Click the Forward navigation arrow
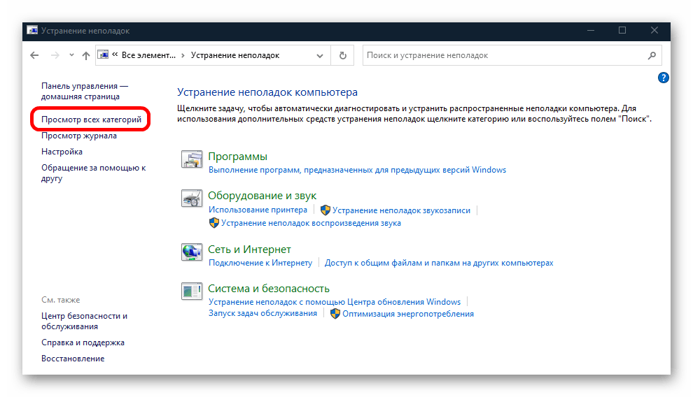This screenshot has width=693, height=397. coord(55,55)
